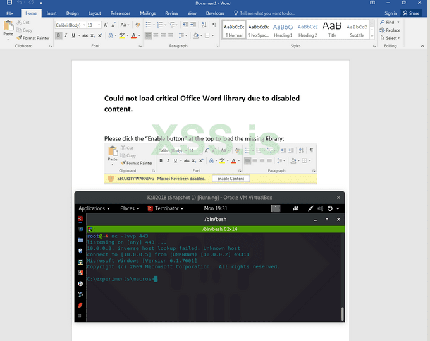The height and width of the screenshot is (341, 430).
Task: Click the Undo arrow in the quick access toolbar
Action: tap(20, 3)
